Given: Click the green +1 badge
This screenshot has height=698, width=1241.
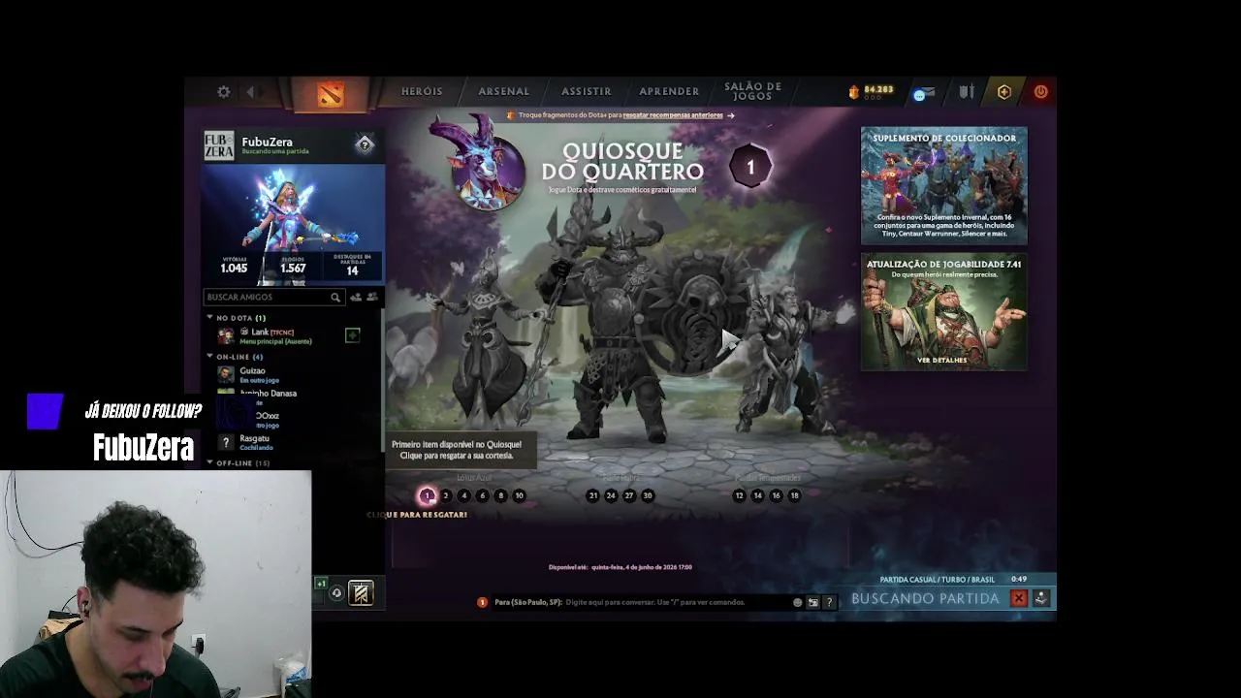Looking at the screenshot, I should point(321,584).
